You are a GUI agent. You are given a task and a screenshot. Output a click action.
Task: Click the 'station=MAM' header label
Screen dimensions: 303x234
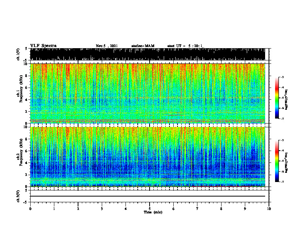pos(143,46)
